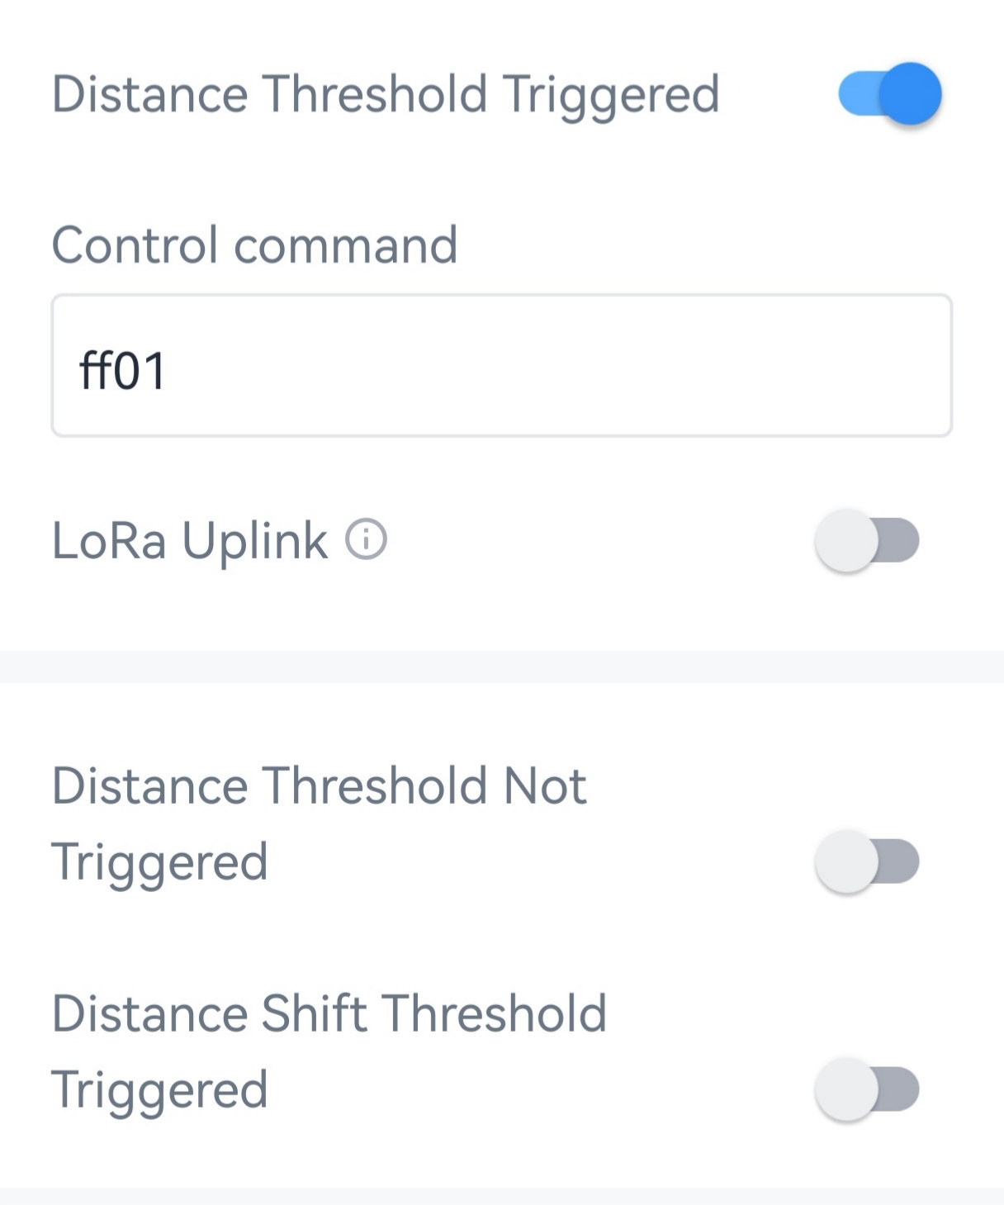Click the ff01 text in command box
This screenshot has height=1205, width=1004.
(123, 371)
